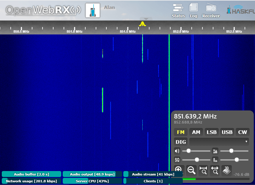The height and width of the screenshot is (185, 255).
Task: Open the 3D waterfall view
Action: click(226, 170)
